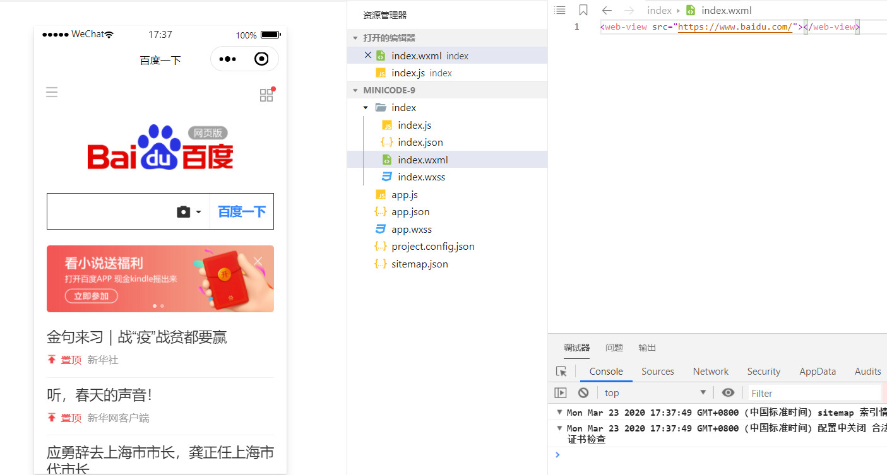Click the 资源管理器 panel title

click(385, 15)
